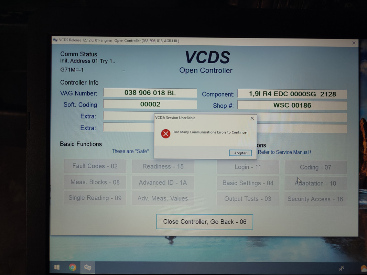
Task: Open the Windows Start menu
Action: (x=57, y=267)
